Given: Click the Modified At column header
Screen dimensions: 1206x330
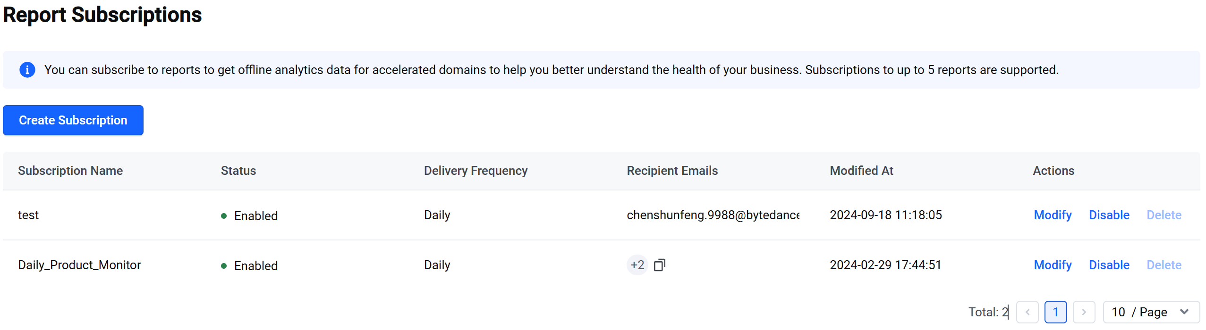Looking at the screenshot, I should [x=861, y=171].
